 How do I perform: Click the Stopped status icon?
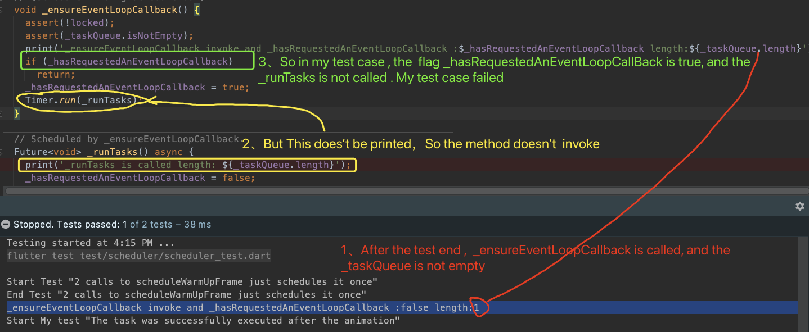click(6, 224)
